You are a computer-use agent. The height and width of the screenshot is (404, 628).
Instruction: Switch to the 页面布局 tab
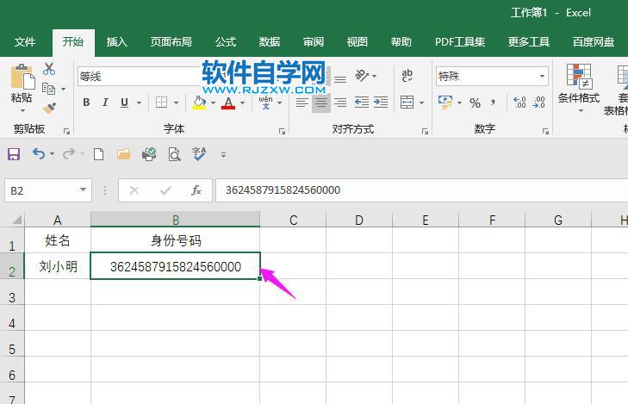point(171,41)
